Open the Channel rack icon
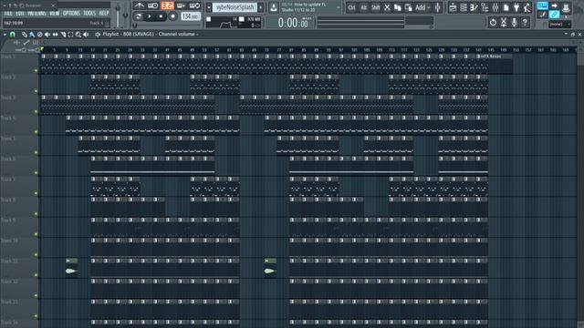This screenshot has height=328, width=584. coord(464,7)
